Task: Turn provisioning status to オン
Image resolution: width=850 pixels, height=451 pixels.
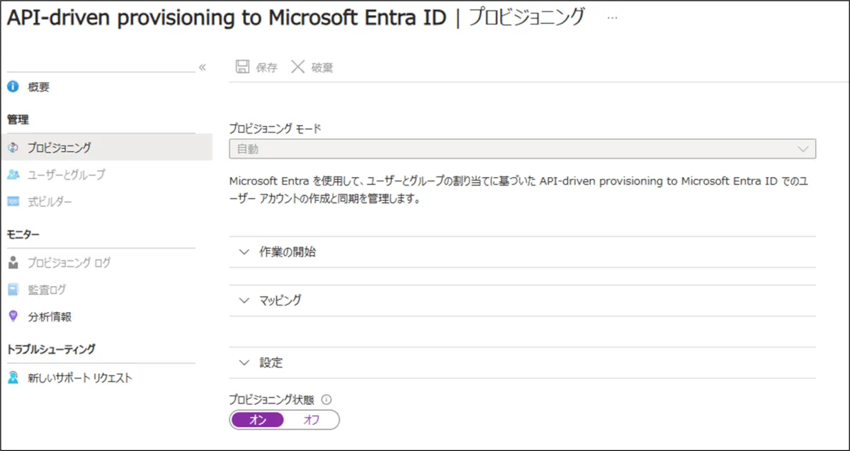Action: coord(257,420)
